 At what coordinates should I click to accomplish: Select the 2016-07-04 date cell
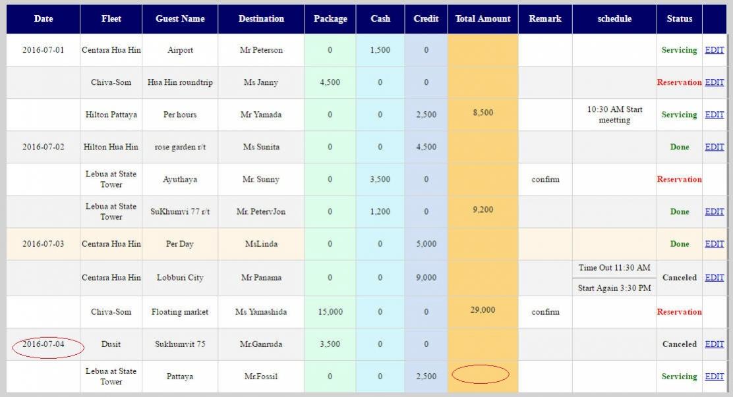pos(44,344)
